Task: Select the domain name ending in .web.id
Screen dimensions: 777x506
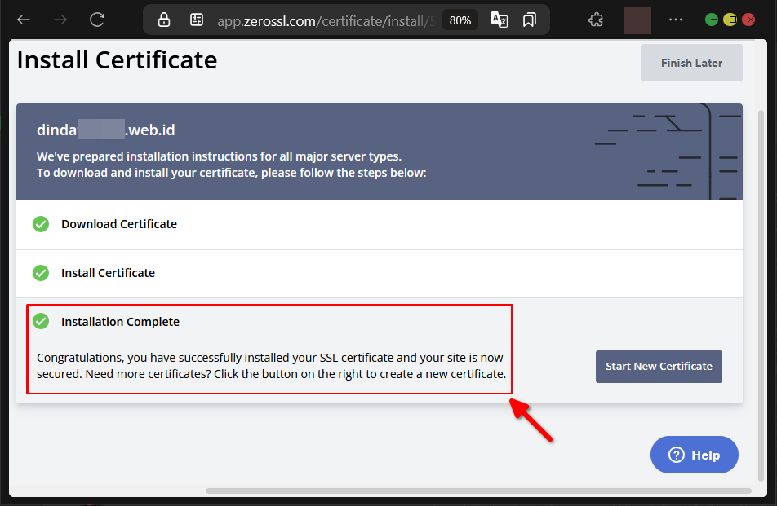Action: pos(105,130)
